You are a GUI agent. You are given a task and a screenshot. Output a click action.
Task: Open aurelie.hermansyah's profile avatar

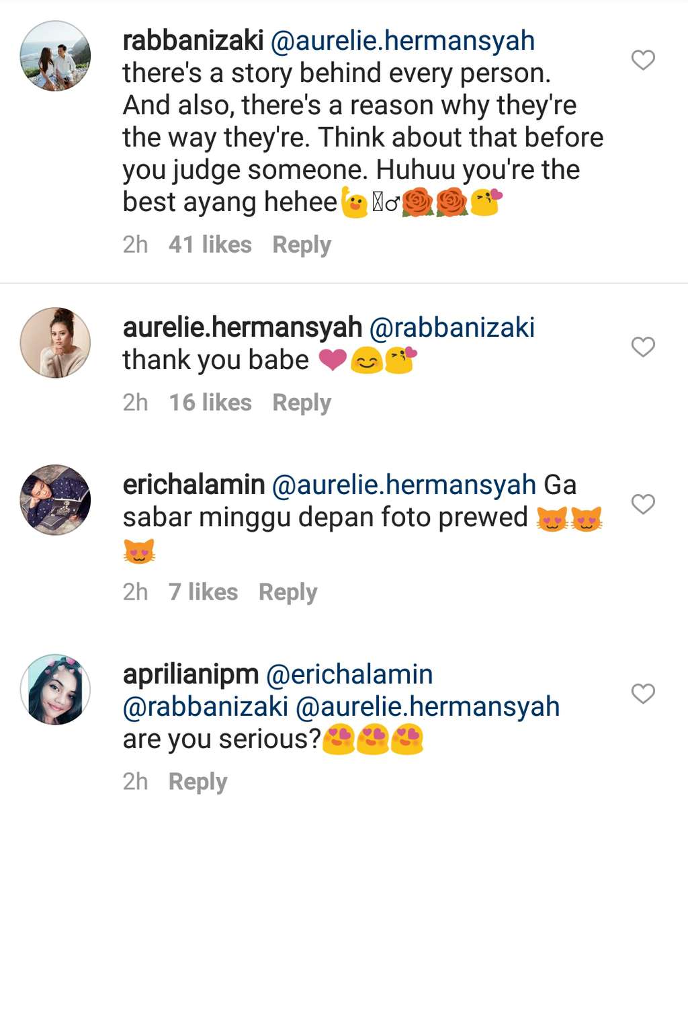pyautogui.click(x=55, y=343)
